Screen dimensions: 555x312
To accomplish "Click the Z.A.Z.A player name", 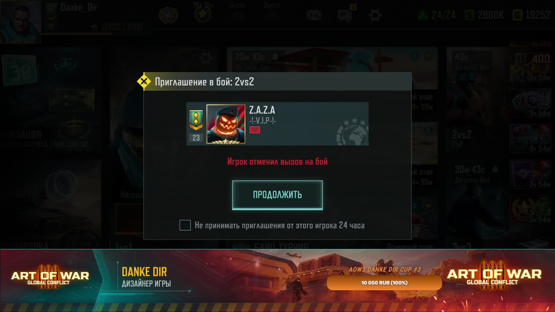I will coord(262,110).
